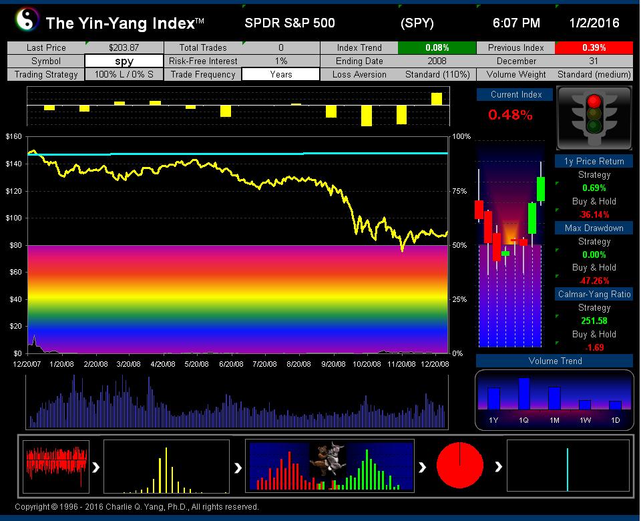Open the cyan line index thumbnail

pyautogui.click(x=568, y=466)
